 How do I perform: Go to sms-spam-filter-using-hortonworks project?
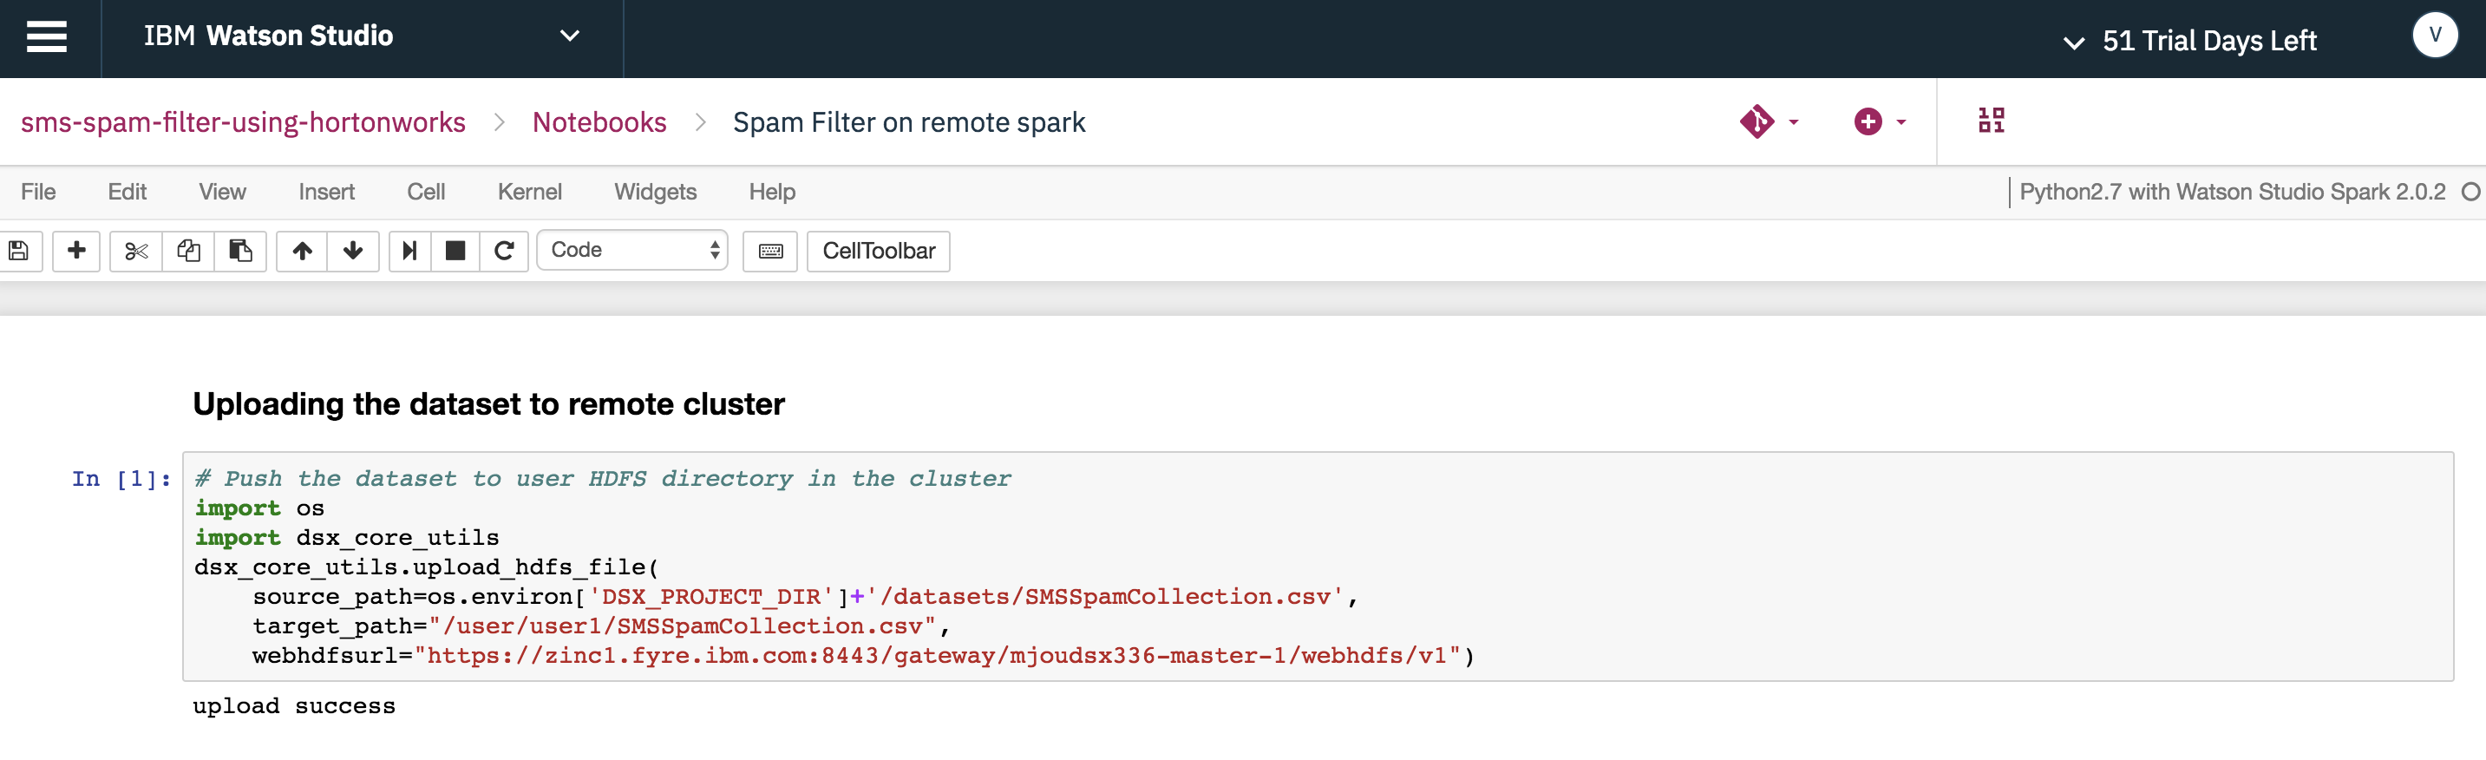click(x=243, y=122)
